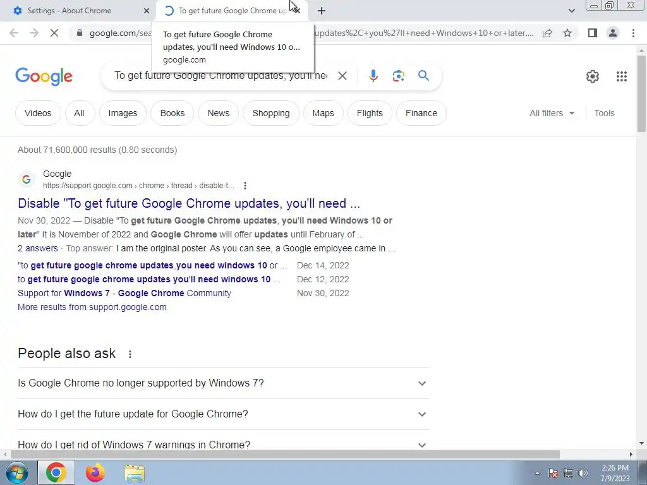Click inside the Google search box
The image size is (647, 485).
coord(221,76)
